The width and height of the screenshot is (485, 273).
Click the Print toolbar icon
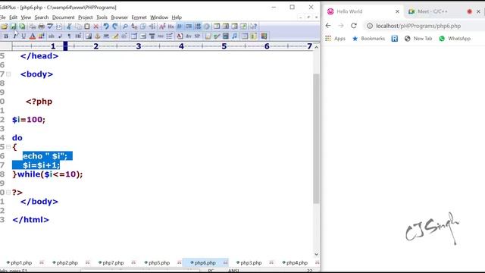pos(41,27)
